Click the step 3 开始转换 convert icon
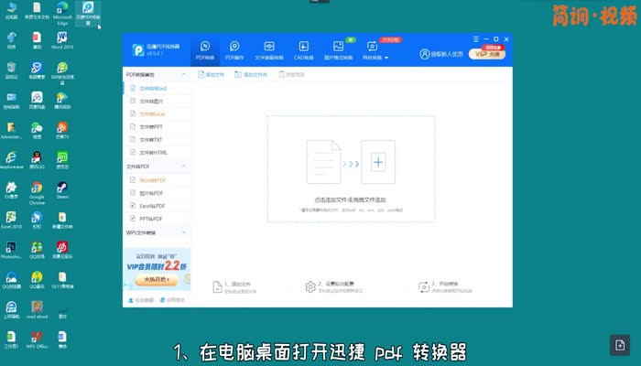The width and height of the screenshot is (641, 366). pyautogui.click(x=424, y=287)
